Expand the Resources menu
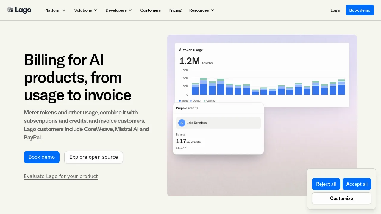This screenshot has width=381, height=214. 202,10
